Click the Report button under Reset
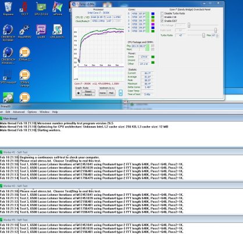Image resolution: width=243 pixels, height=234 pixels. click(x=88, y=94)
